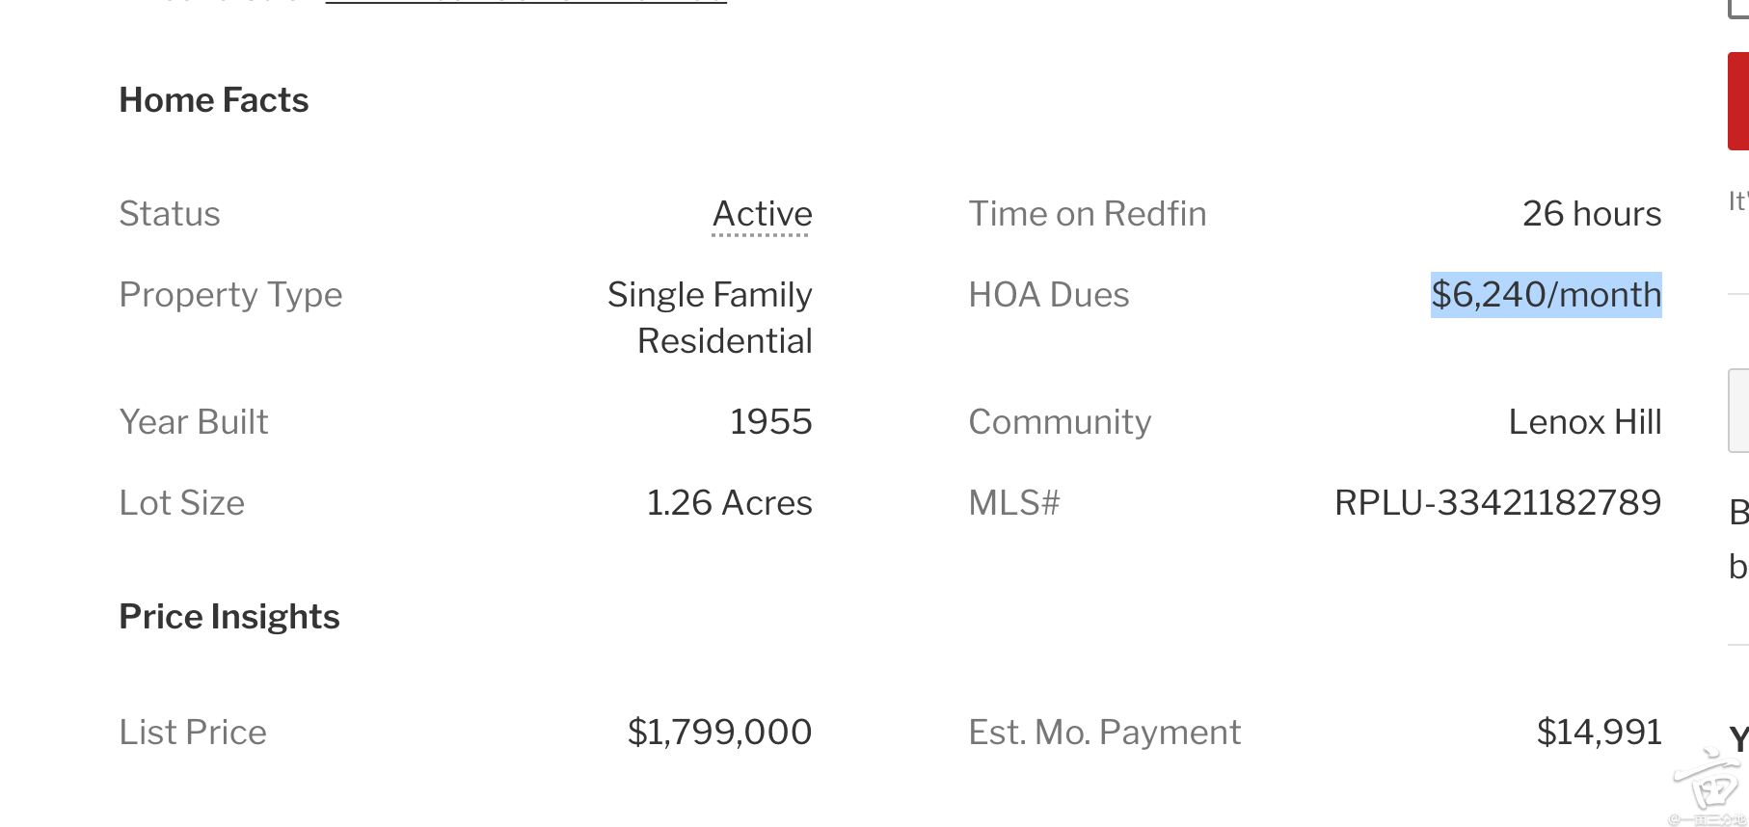Click the $14,991 estimated monthly payment
Viewport: 1749px width, 827px height.
[1599, 733]
